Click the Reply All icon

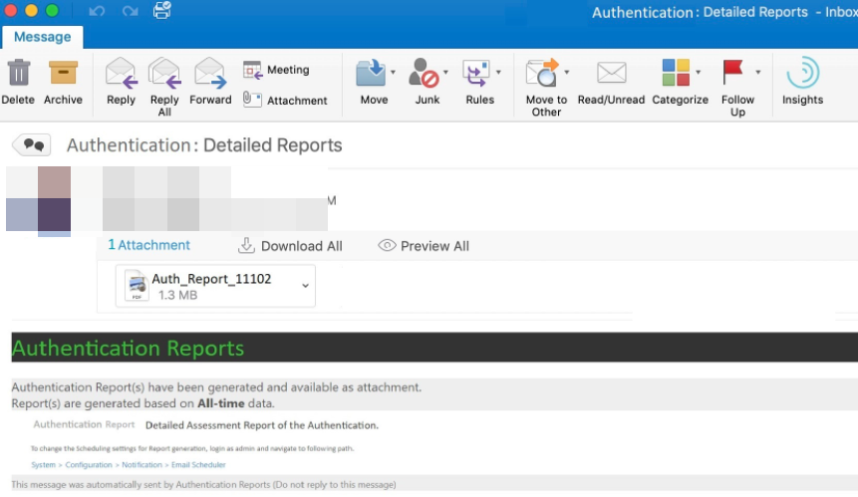tap(164, 75)
